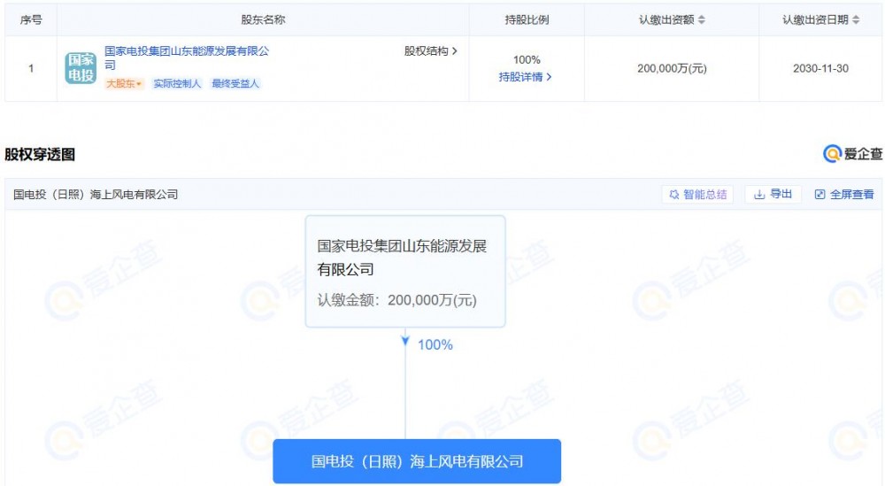Viewport: 885px width, 486px height.
Task: Click the 国电投（日照）海上风电有限公司 blue node
Action: (x=417, y=461)
